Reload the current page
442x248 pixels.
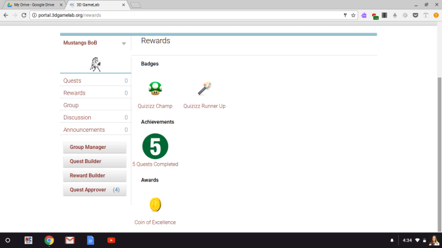[x=24, y=15]
